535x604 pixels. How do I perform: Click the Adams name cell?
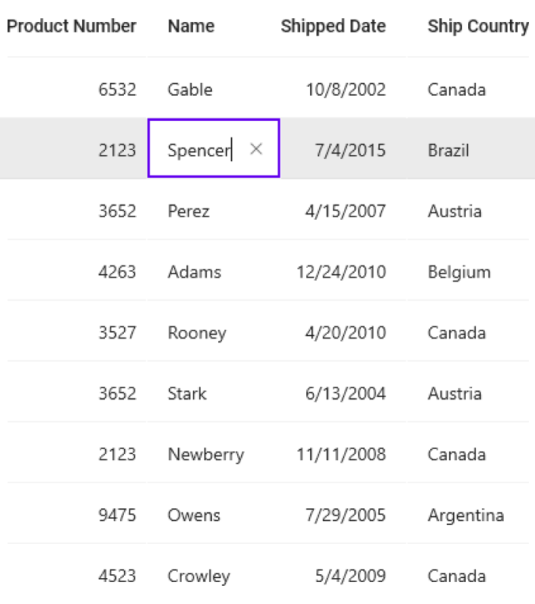coord(195,272)
